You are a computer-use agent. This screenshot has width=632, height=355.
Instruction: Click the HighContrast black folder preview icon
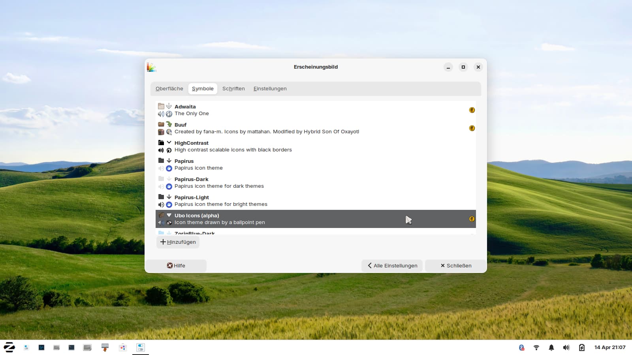pos(161,142)
